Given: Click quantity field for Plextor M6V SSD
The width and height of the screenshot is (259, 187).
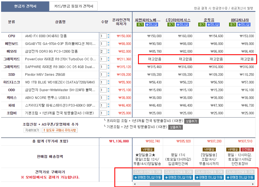Looking at the screenshot, I should (103, 74).
